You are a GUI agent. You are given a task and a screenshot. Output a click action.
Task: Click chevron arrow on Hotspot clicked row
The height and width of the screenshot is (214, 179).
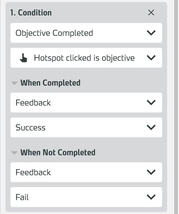[151, 58]
